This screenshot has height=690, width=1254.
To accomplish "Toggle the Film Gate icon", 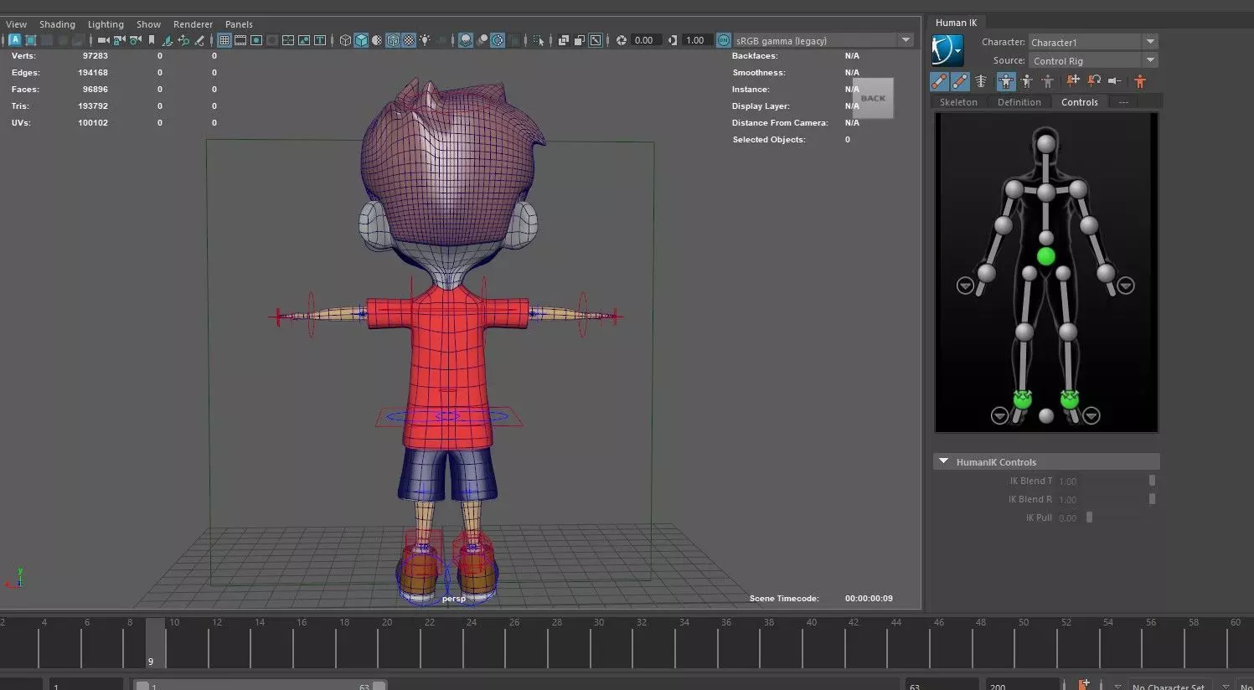I will 240,40.
